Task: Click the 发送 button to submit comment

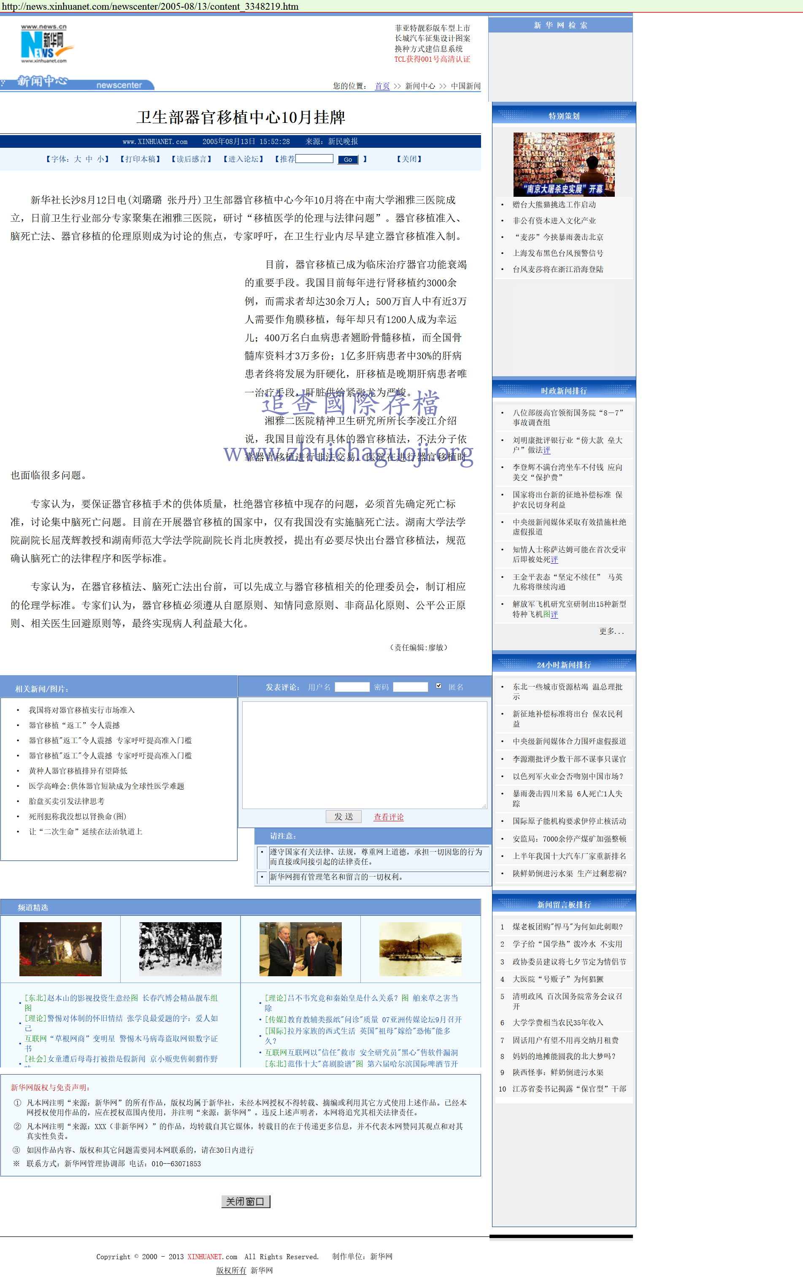Action: point(343,816)
